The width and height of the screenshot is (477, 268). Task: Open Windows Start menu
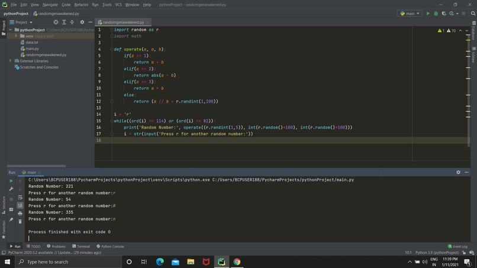click(x=7, y=261)
